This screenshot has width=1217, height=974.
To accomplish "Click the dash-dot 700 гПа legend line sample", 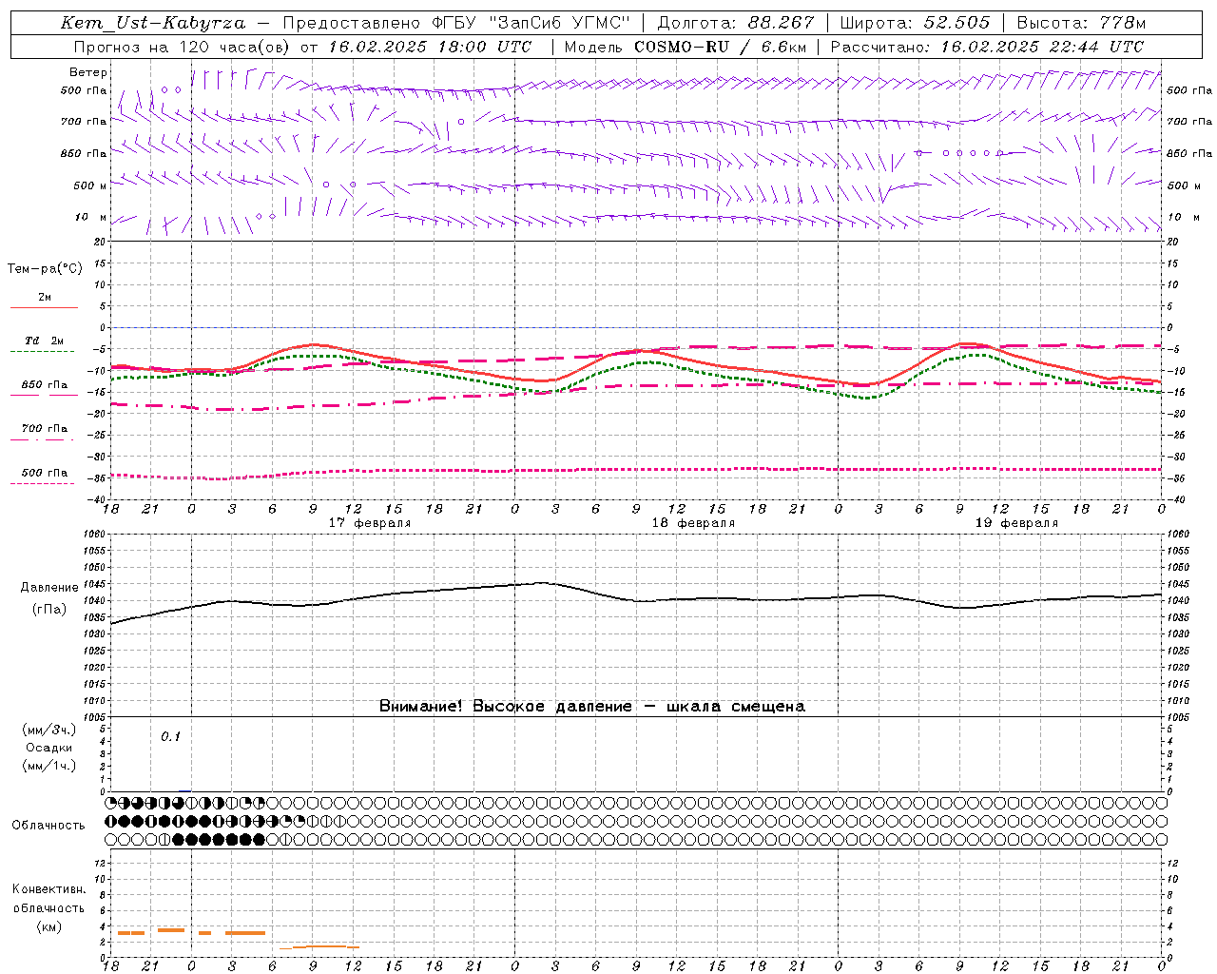I will tap(42, 439).
